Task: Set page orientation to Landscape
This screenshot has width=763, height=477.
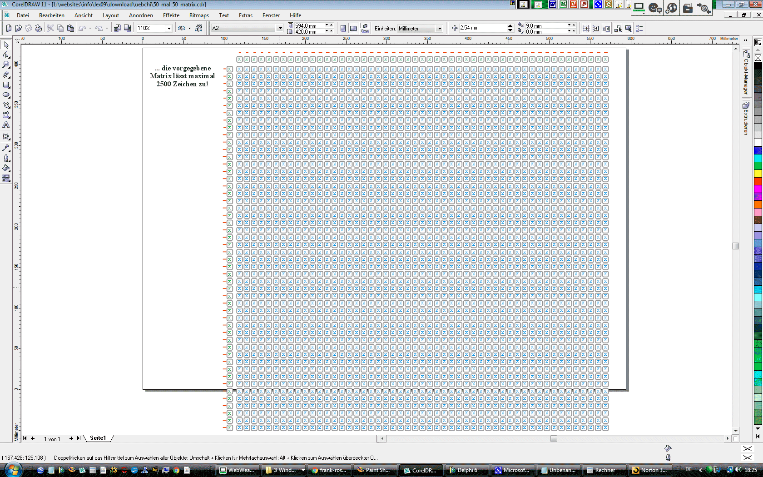Action: click(353, 29)
